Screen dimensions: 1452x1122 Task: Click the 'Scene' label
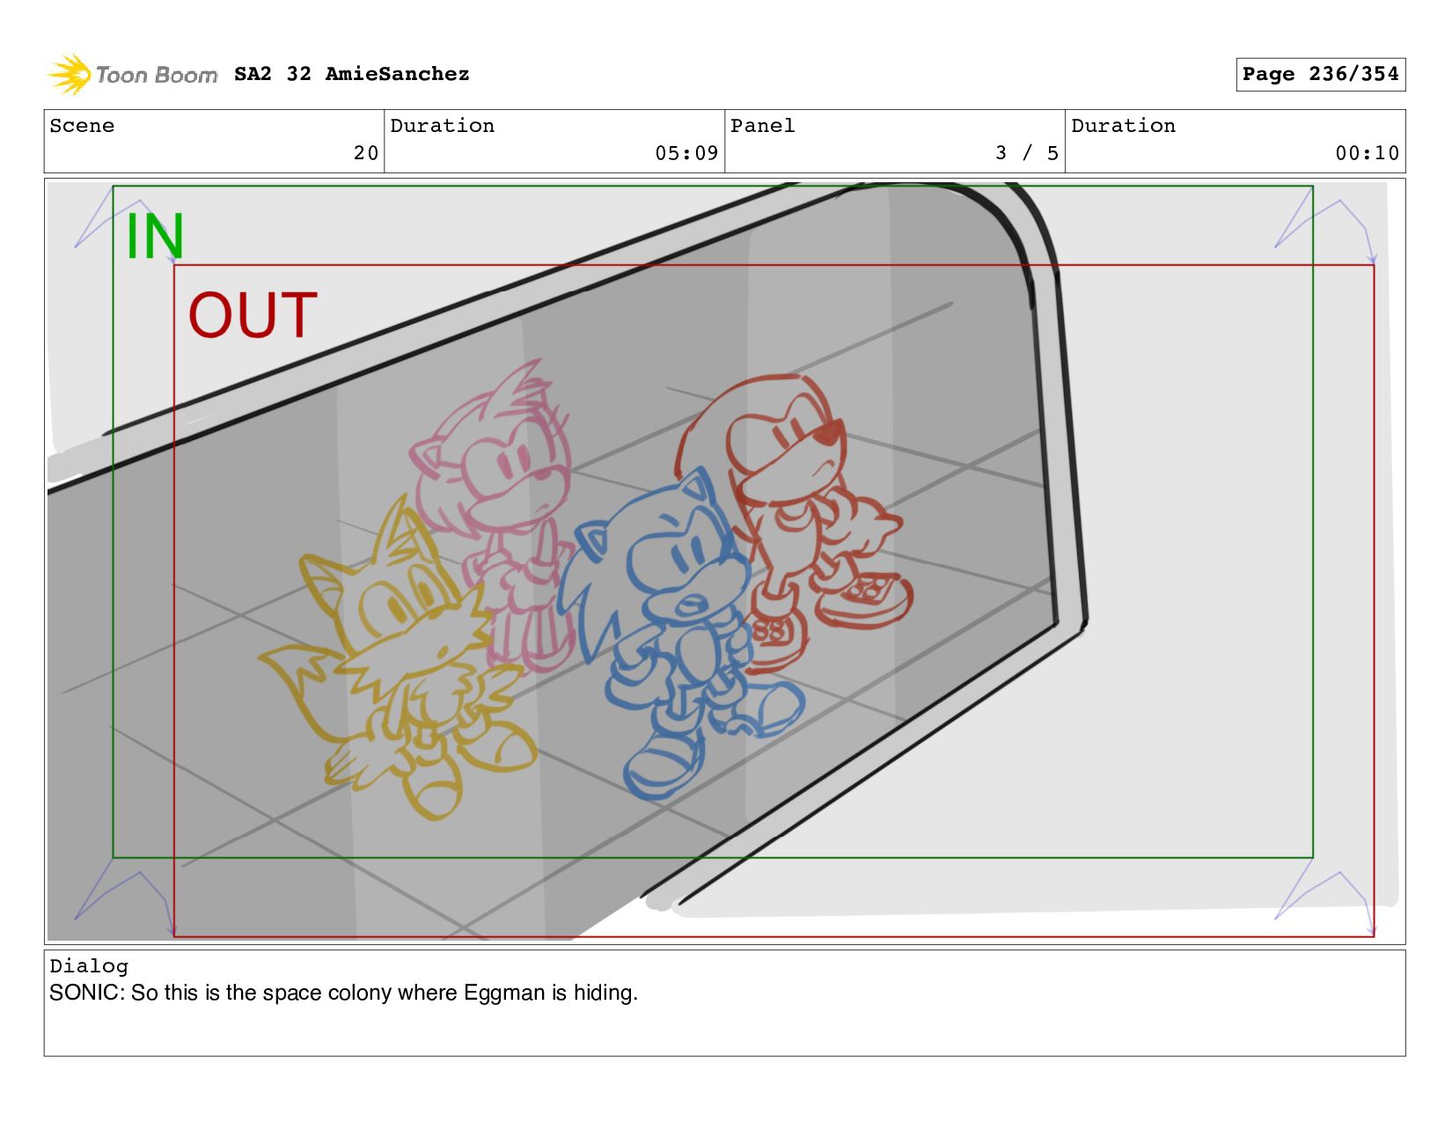pyautogui.click(x=82, y=126)
